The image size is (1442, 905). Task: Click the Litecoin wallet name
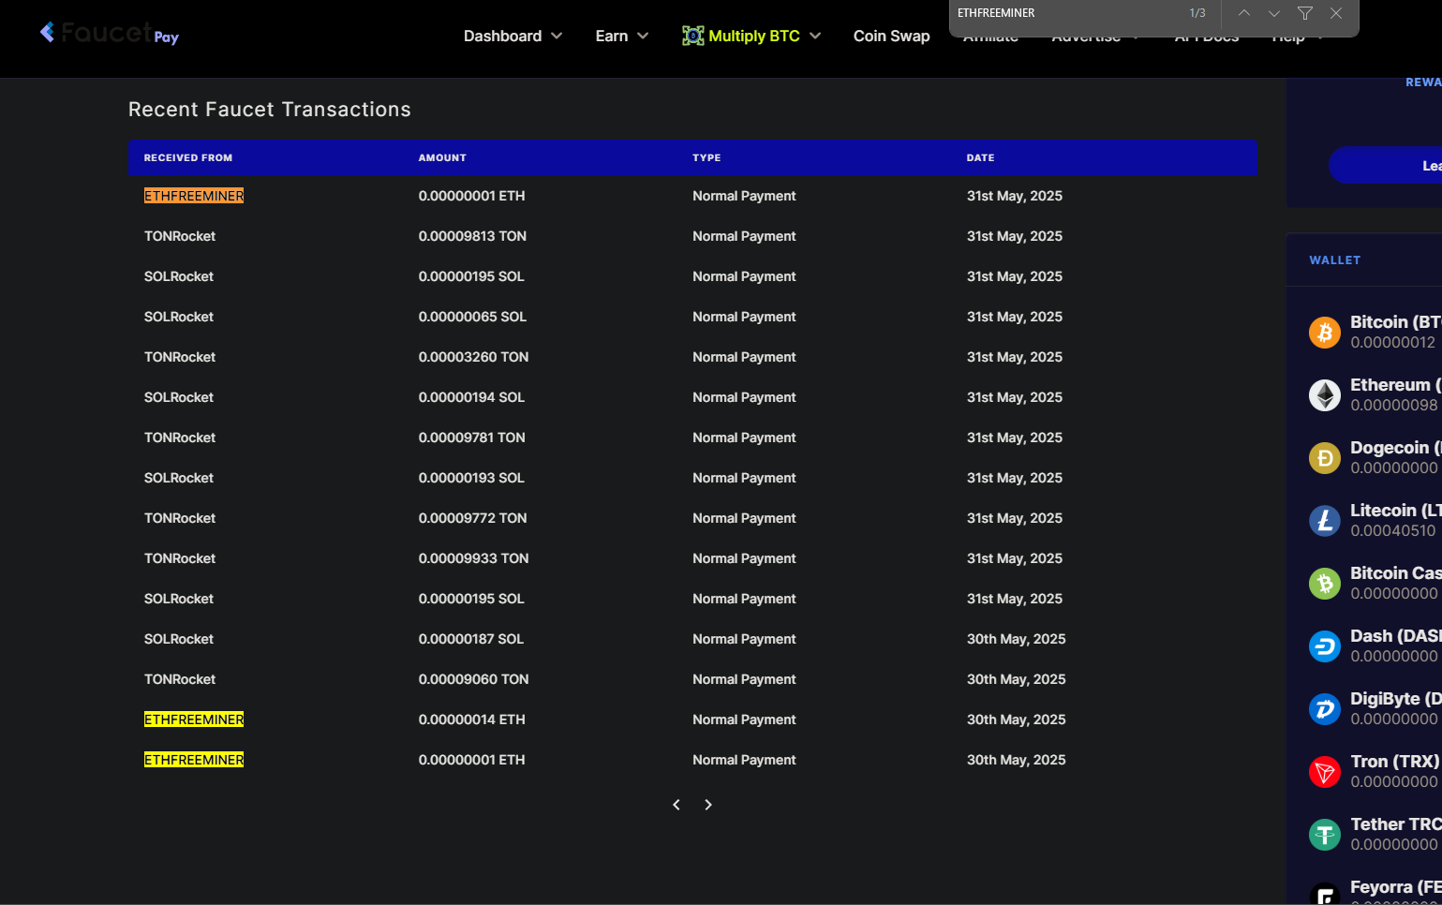[1395, 511]
